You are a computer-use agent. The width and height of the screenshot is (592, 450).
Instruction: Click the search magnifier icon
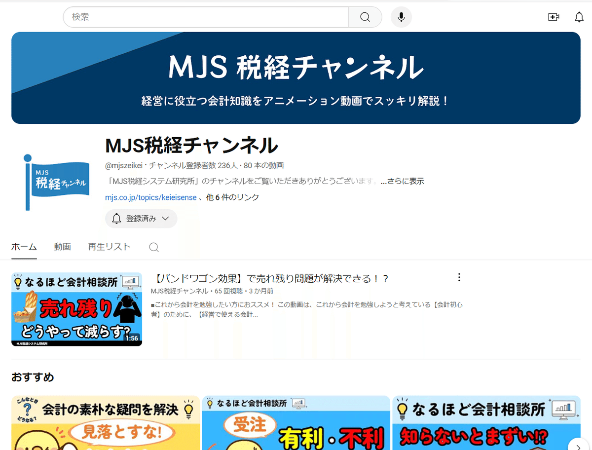tap(365, 17)
